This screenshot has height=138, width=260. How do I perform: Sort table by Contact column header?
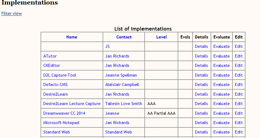coord(124,37)
